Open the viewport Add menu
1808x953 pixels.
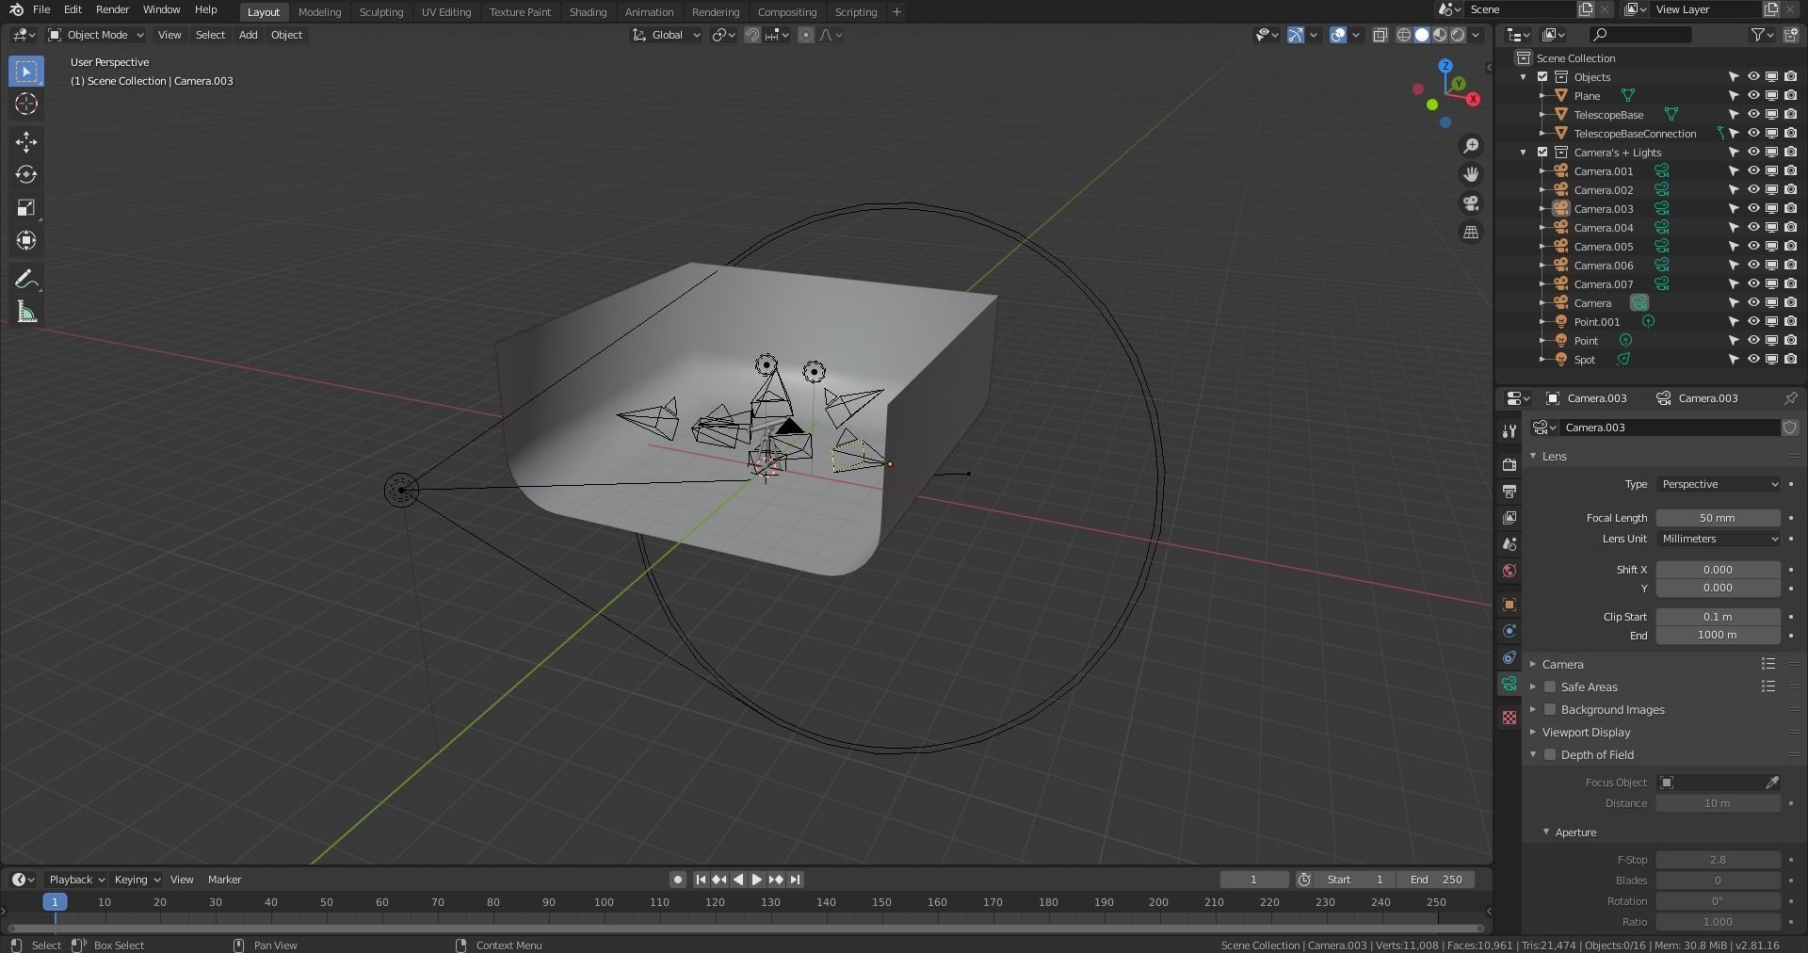click(x=248, y=35)
